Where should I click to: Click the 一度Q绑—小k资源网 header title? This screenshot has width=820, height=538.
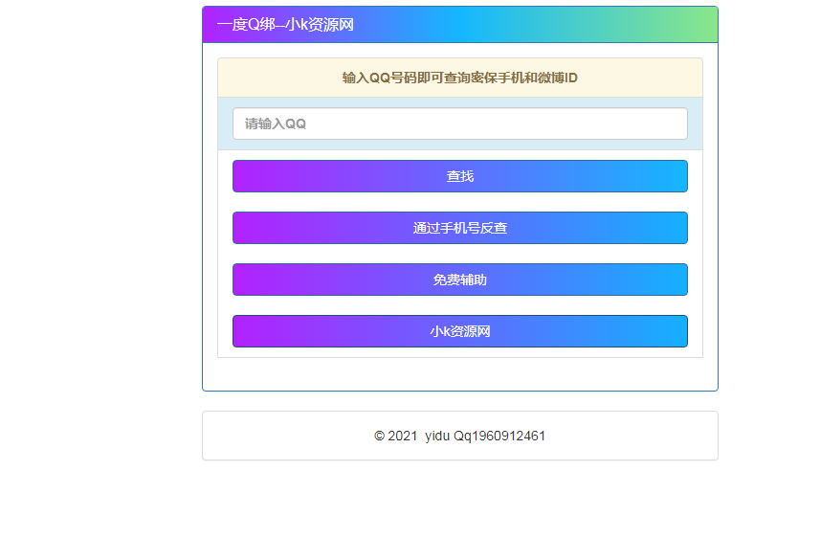tap(285, 25)
